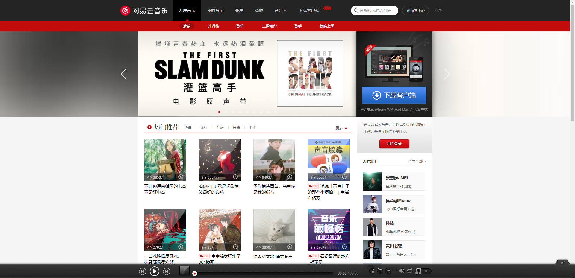Screen dimensions: 575x278
Task: Click the add-to-collection folder icon
Action: click(380, 271)
